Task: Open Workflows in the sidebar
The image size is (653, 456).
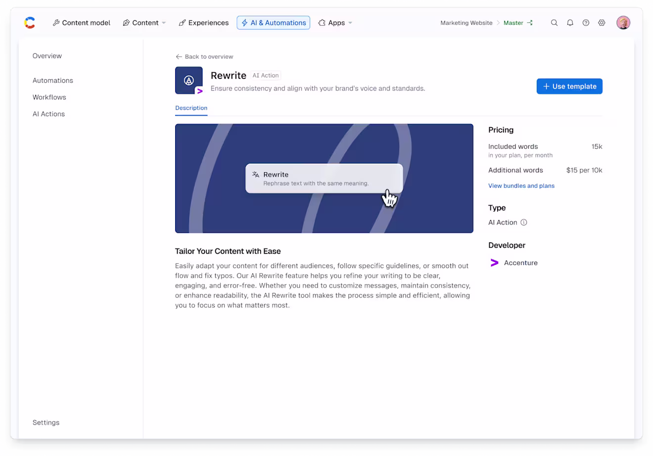Action: [x=49, y=97]
